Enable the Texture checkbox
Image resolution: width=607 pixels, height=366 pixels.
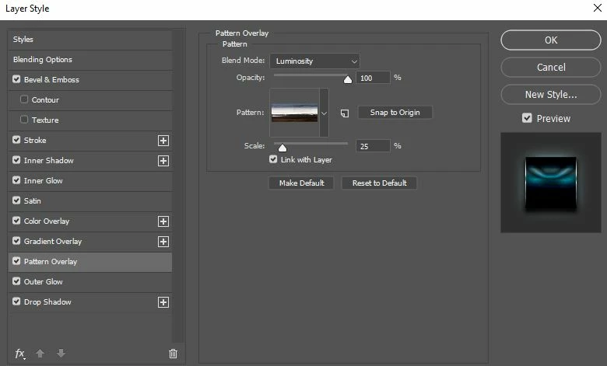click(x=24, y=120)
